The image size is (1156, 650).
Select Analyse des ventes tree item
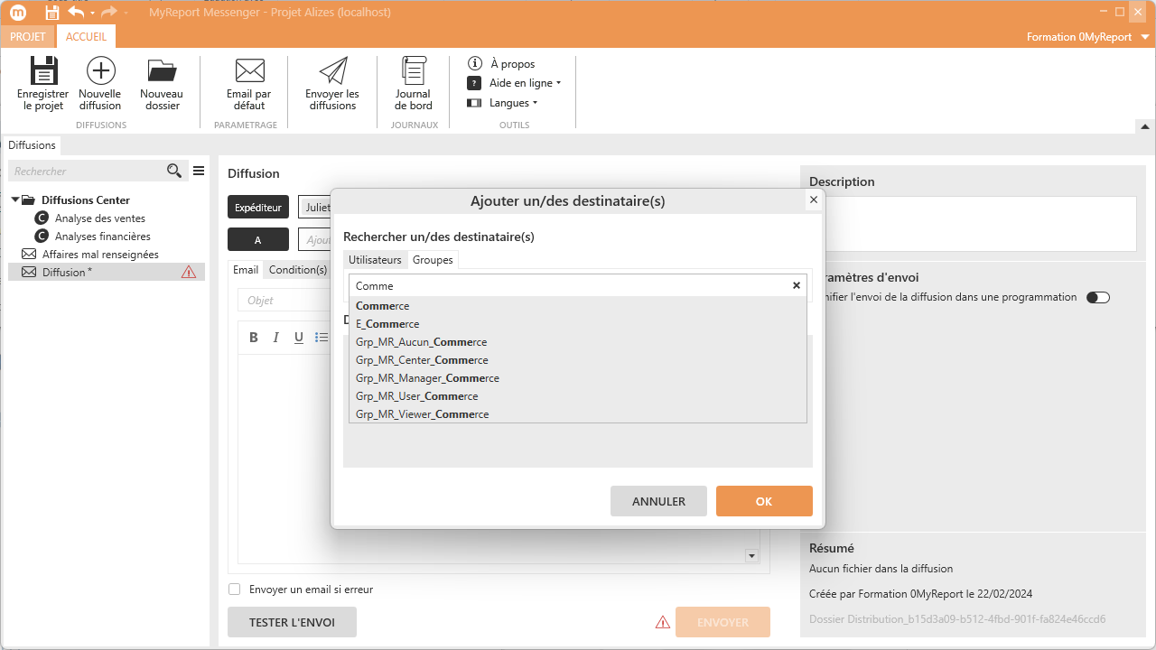point(99,218)
